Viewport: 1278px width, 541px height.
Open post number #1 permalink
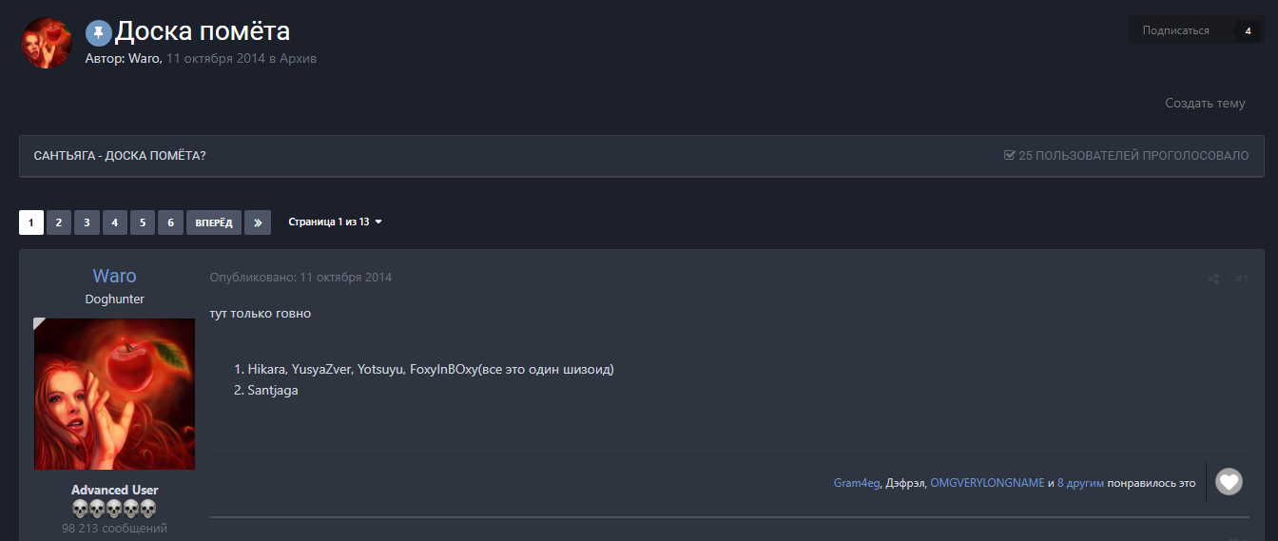(1241, 279)
